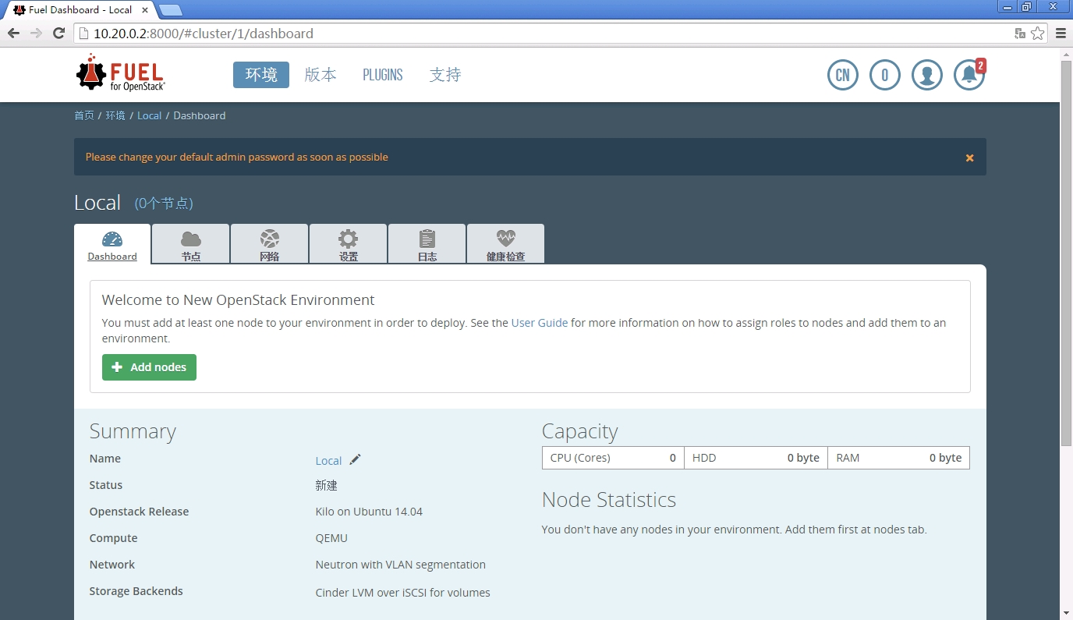The image size is (1073, 620).
Task: Click the translate page icon in the address bar
Action: (x=1020, y=33)
